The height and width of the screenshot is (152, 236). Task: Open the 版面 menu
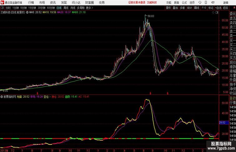(x=177, y=2)
